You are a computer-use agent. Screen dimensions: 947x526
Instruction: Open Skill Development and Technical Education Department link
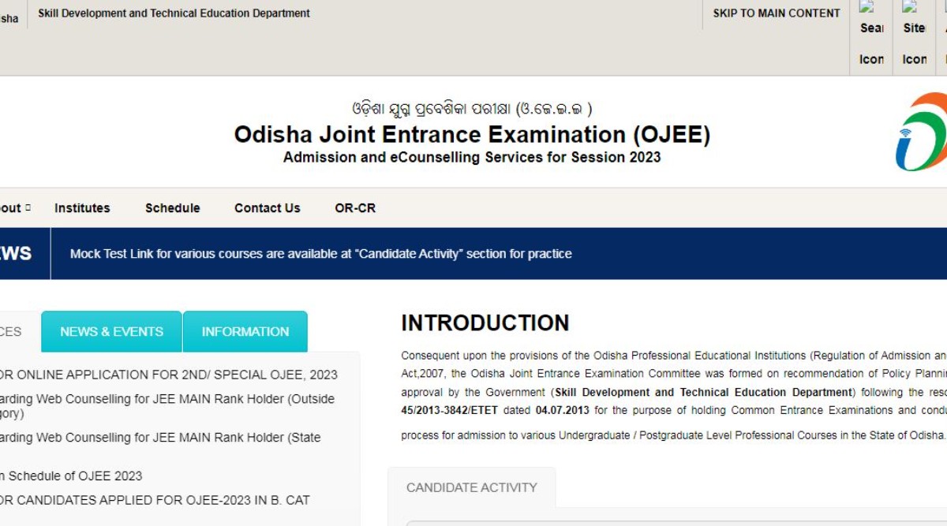point(174,13)
